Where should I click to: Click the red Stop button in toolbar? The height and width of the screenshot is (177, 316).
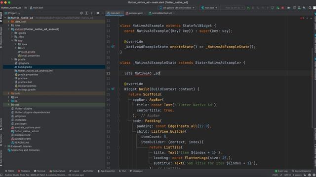pyautogui.click(x=283, y=8)
